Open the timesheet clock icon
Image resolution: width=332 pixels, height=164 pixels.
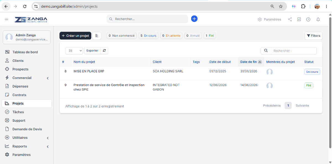pos(308,19)
